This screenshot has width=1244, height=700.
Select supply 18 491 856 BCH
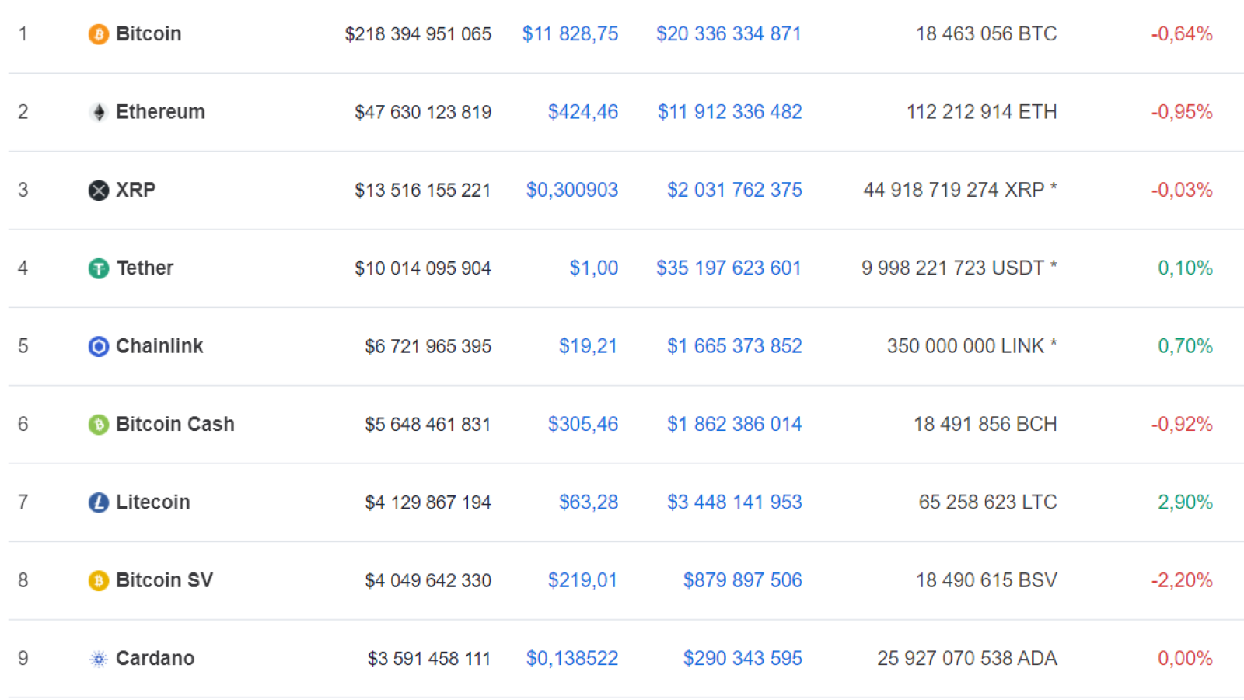(x=985, y=424)
